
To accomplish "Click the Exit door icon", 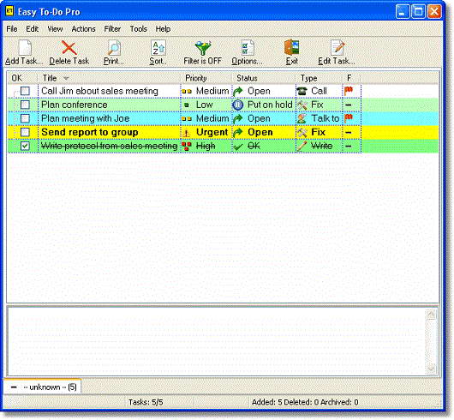I will (291, 47).
